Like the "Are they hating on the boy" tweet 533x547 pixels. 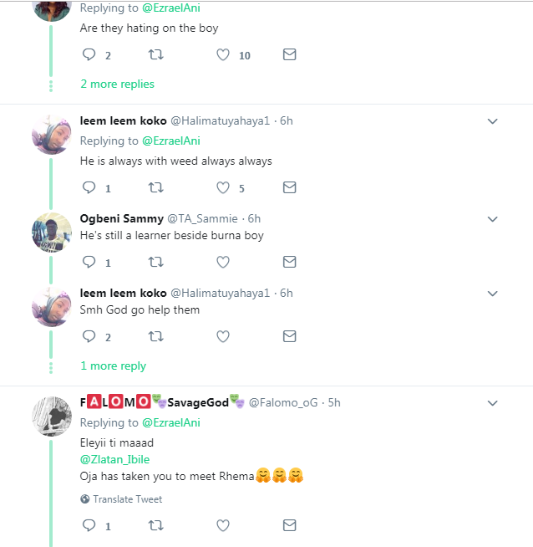point(223,55)
